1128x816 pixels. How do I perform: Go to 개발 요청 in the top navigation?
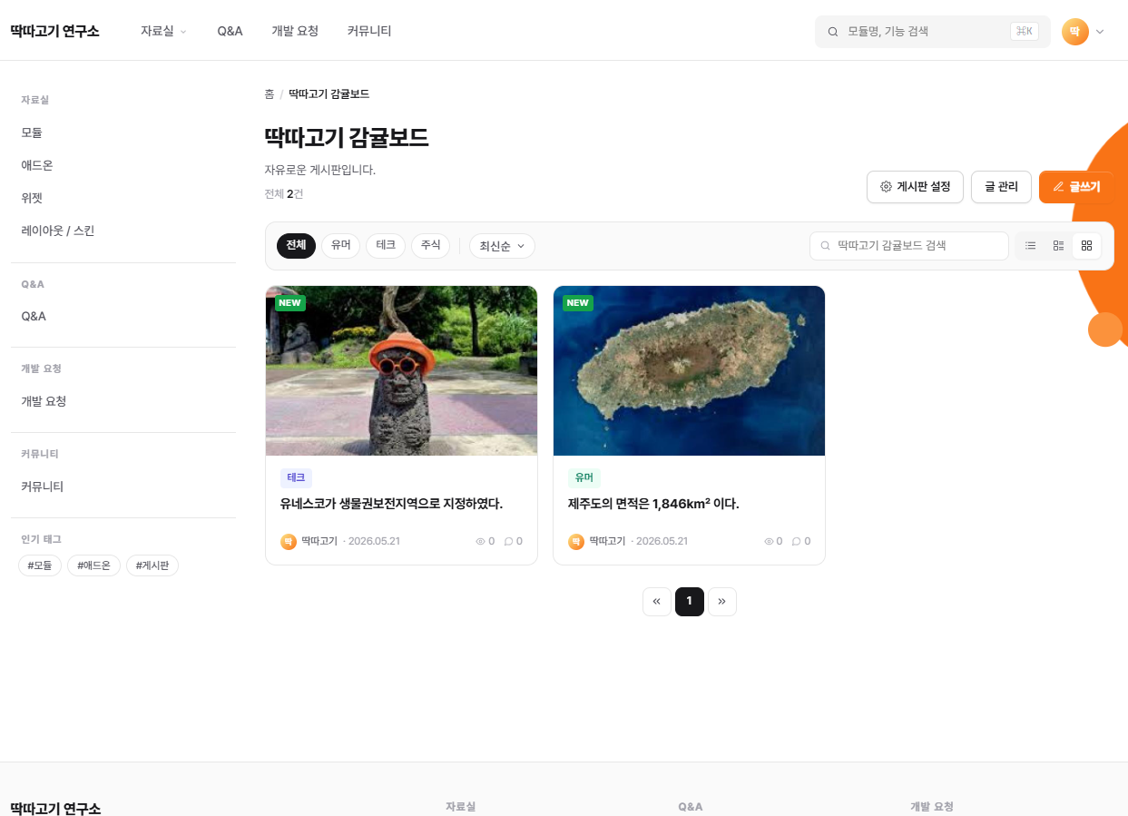click(x=295, y=31)
